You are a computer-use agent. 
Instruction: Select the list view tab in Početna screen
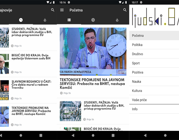click(69, 20)
